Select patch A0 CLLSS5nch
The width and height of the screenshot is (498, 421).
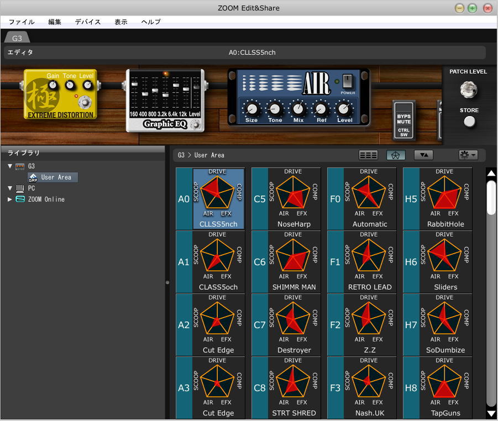pos(210,199)
